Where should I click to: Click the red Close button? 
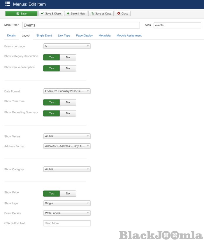122,14
